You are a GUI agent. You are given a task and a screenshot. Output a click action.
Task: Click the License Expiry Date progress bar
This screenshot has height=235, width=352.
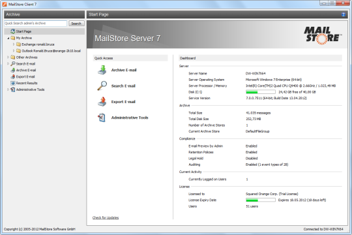click(x=260, y=200)
